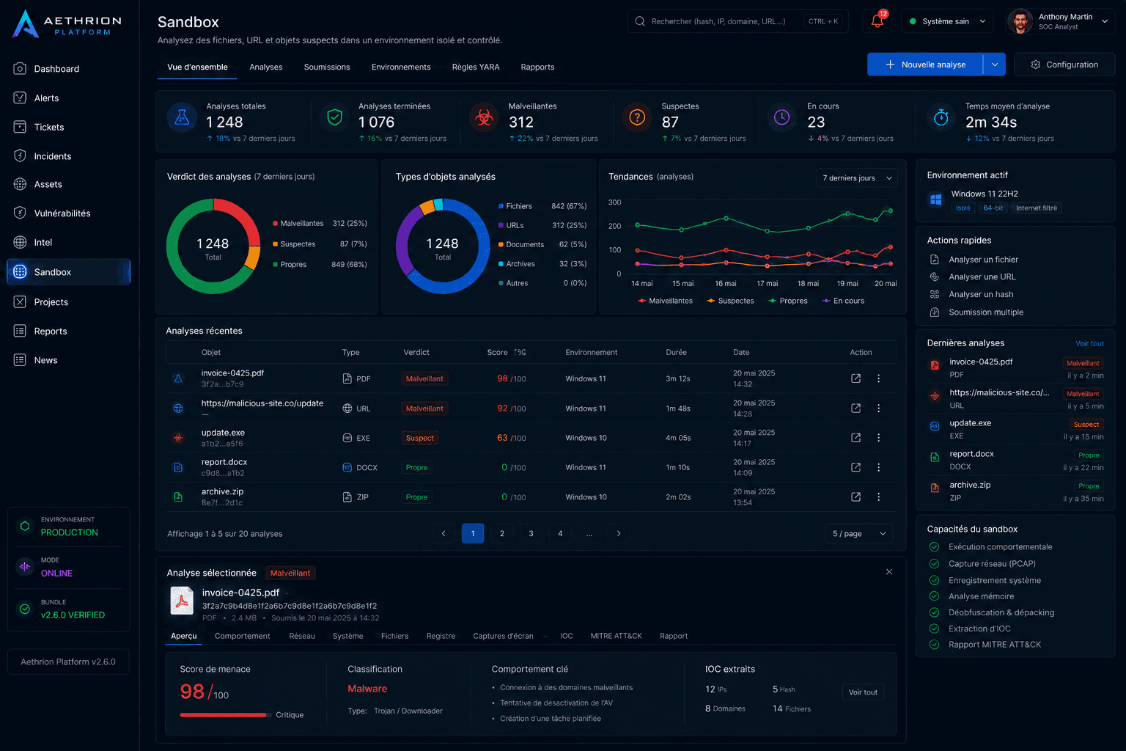The height and width of the screenshot is (751, 1126).
Task: Toggle Malveillantes series in Tendances legend
Action: pos(665,301)
